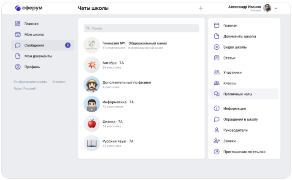The width and height of the screenshot is (292, 180).
Task: Click the plus icon to create chat
Action: click(x=201, y=8)
